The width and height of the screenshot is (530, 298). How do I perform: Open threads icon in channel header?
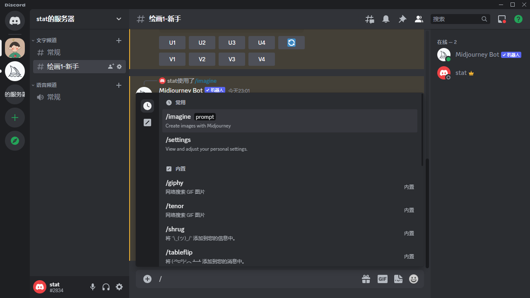coord(369,19)
